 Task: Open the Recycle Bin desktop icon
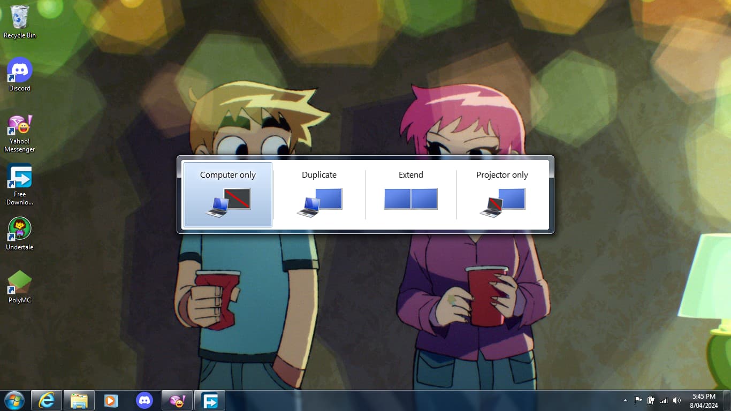pyautogui.click(x=20, y=22)
